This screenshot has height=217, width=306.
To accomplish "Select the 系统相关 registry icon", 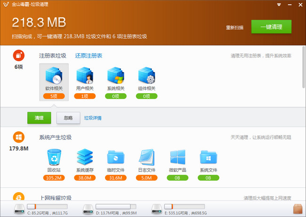I will click(x=115, y=75).
